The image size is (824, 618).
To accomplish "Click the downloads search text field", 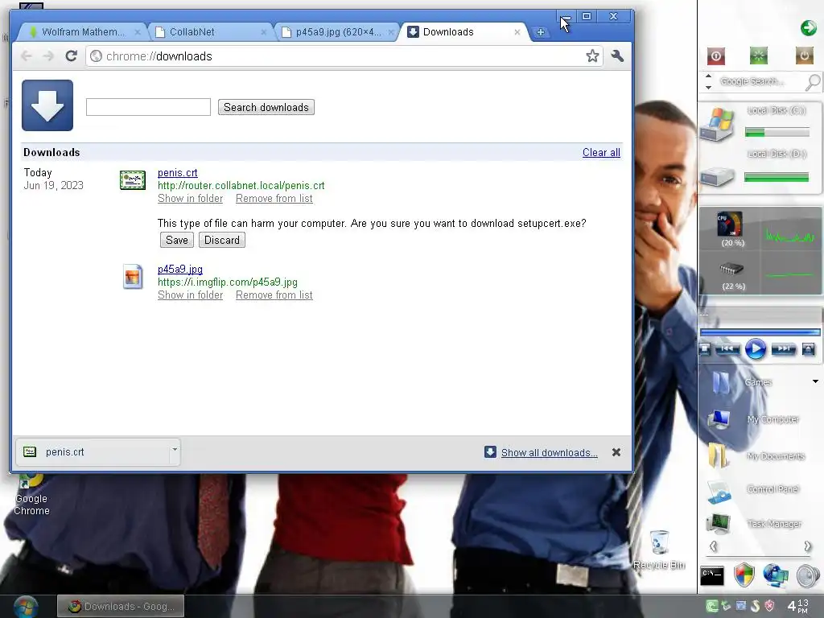I will click(x=148, y=107).
